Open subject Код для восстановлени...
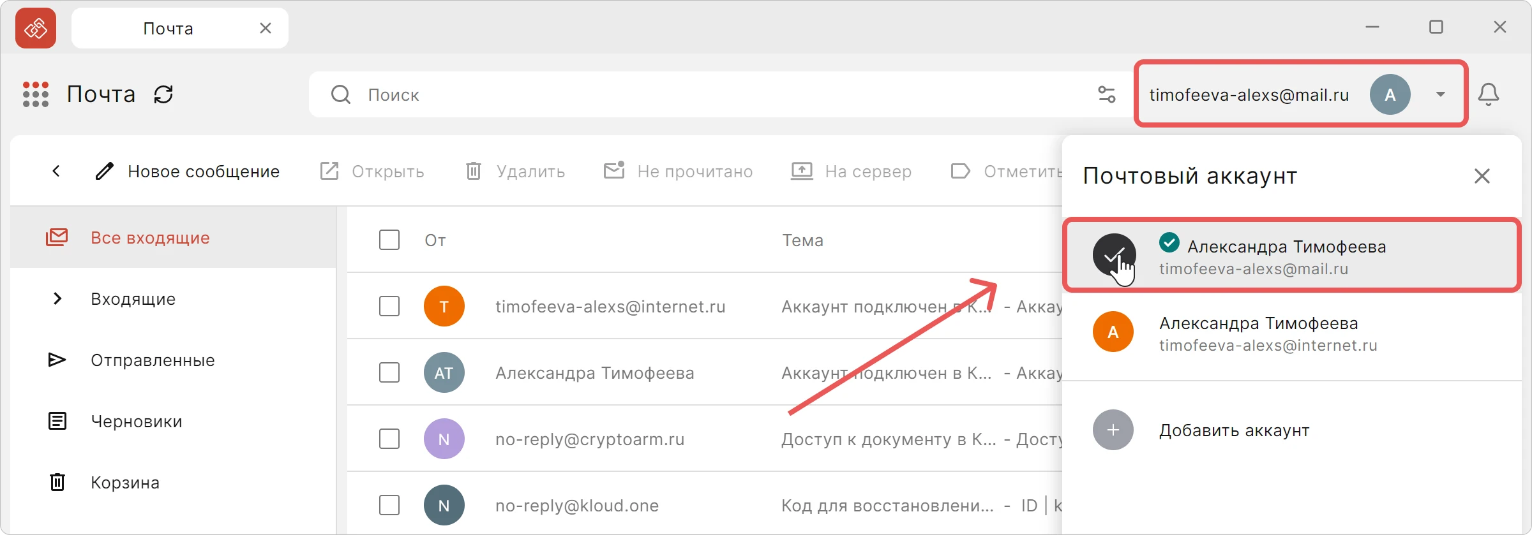 click(x=887, y=506)
